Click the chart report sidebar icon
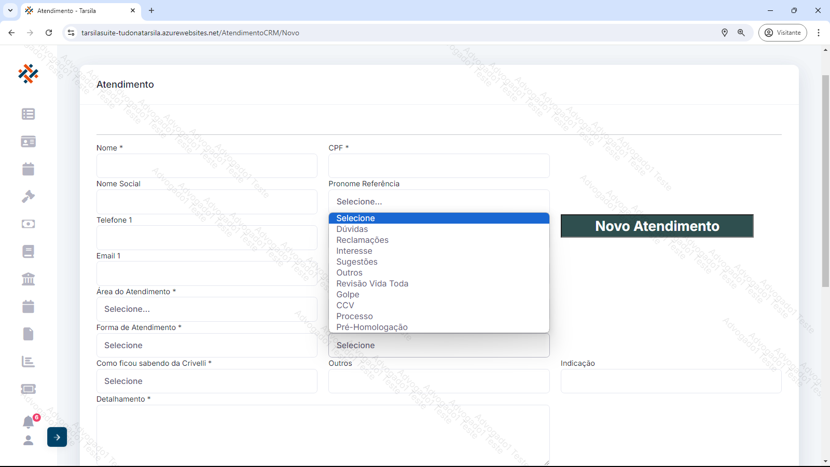Screen dimensions: 830x467 point(28,362)
